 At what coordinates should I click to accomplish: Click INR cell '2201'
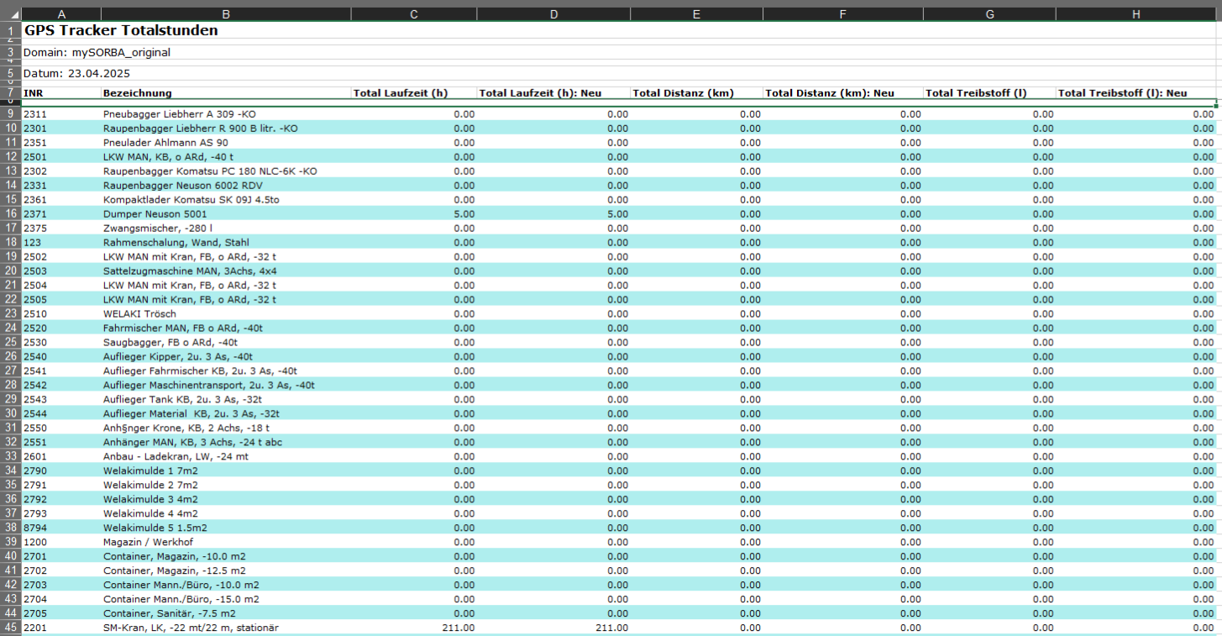60,628
